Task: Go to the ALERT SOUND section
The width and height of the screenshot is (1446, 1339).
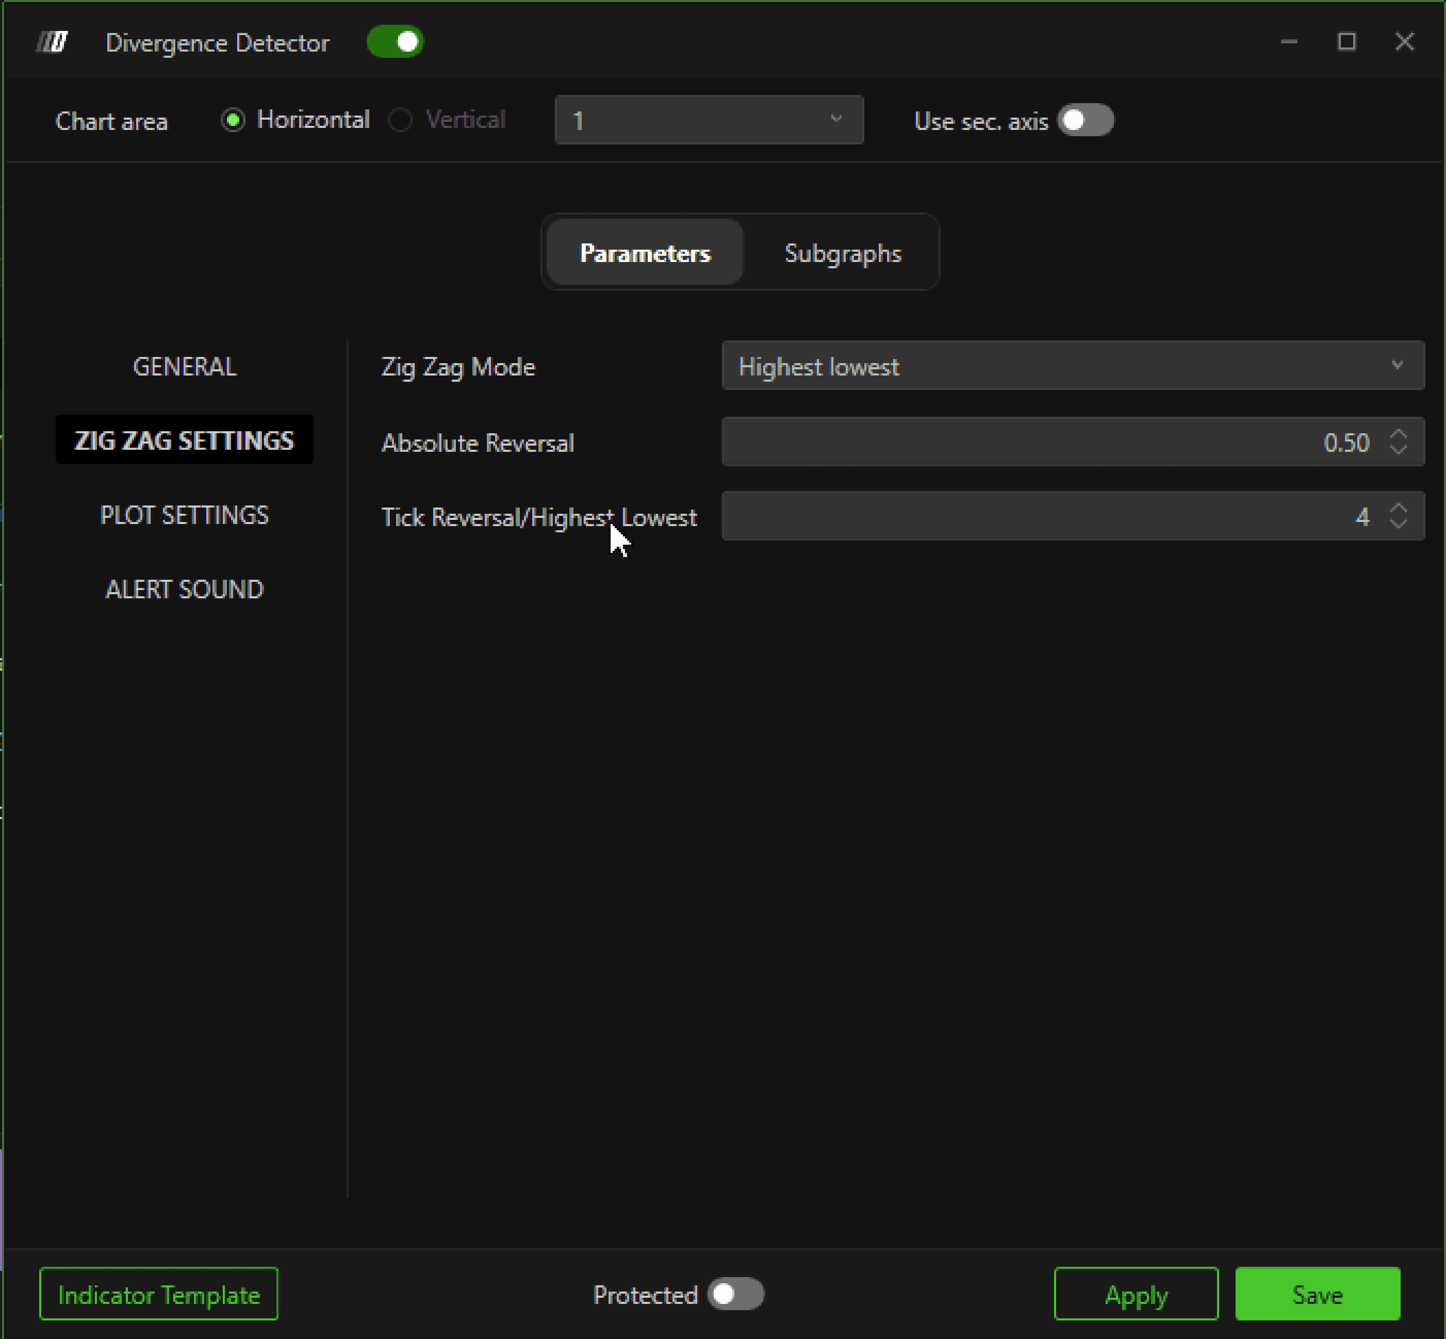Action: click(184, 589)
